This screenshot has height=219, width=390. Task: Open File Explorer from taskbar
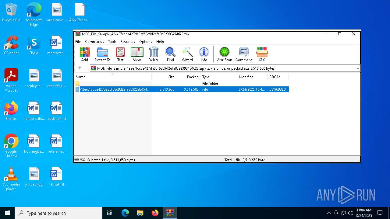point(140,213)
